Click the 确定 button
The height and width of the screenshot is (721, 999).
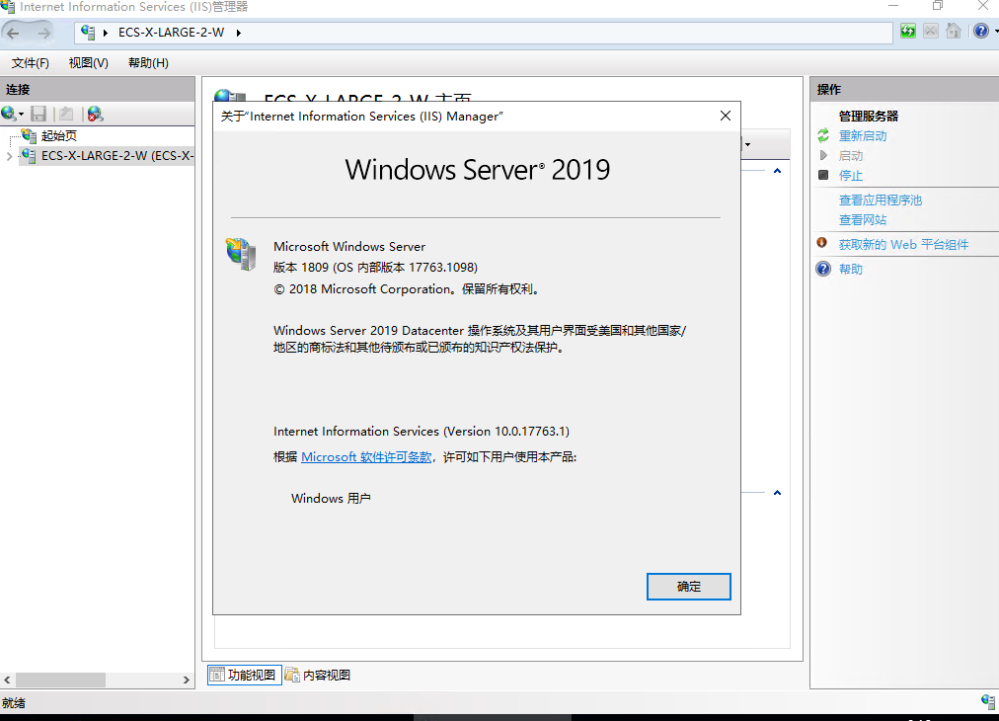pyautogui.click(x=689, y=587)
